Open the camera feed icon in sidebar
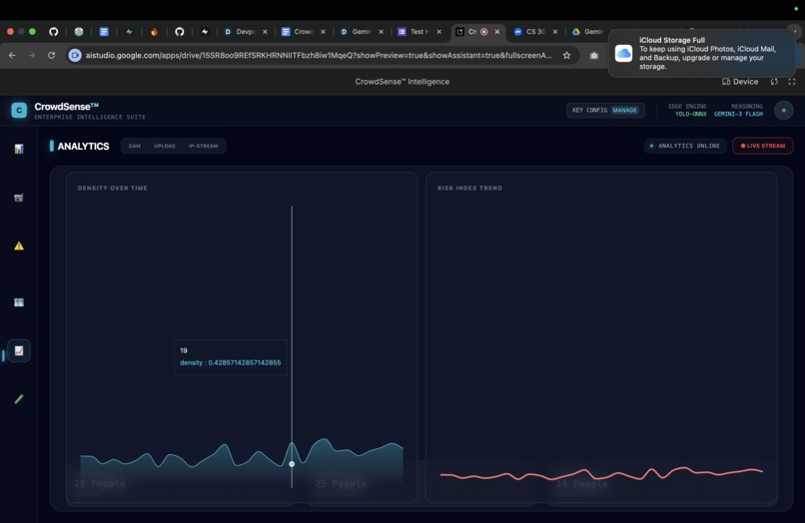This screenshot has width=805, height=523. (x=19, y=198)
